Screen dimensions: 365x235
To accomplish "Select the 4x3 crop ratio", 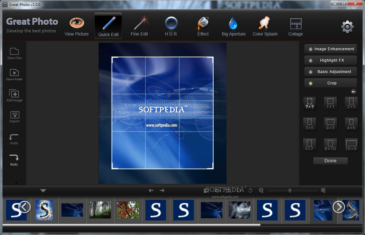I will click(330, 124).
